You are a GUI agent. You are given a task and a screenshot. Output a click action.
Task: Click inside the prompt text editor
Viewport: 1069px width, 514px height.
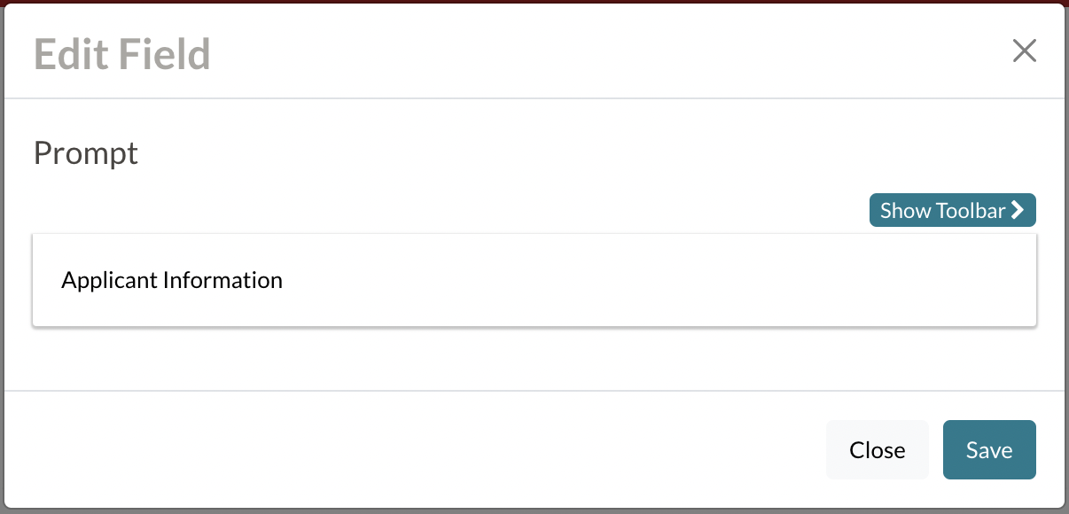pos(532,280)
